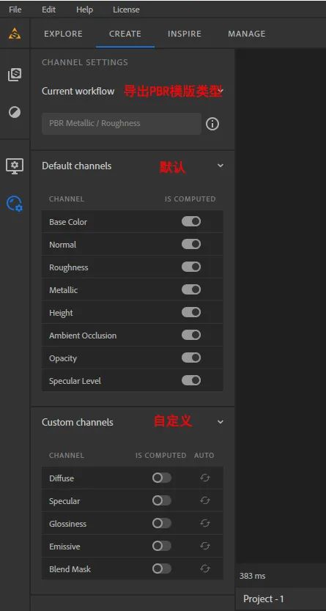
Task: Click the Diffuse channel label
Action: [62, 478]
